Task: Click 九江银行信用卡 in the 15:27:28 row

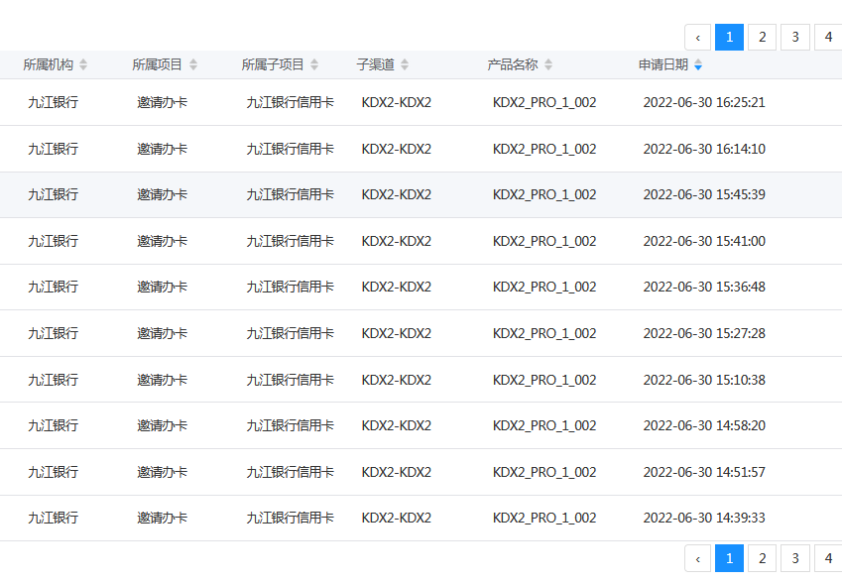Action: point(290,333)
